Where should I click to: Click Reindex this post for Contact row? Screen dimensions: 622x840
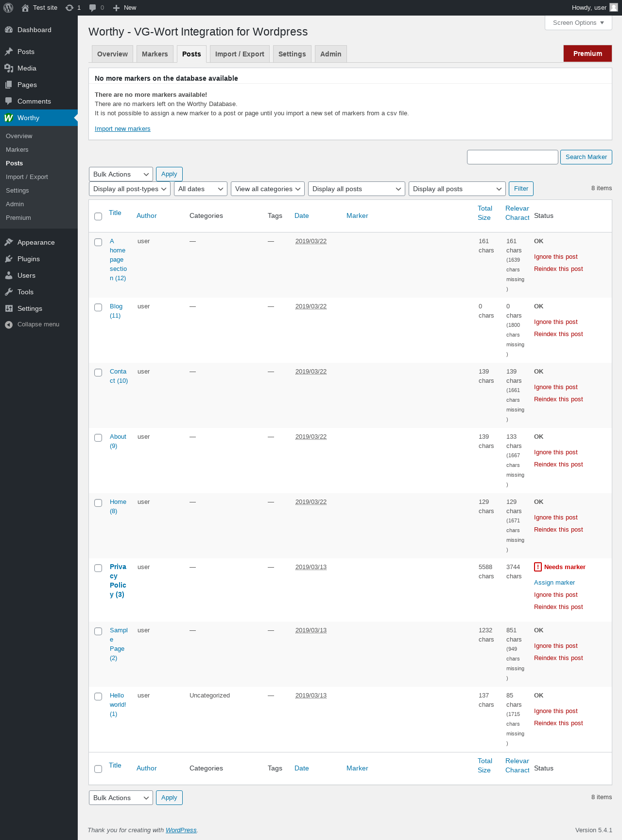point(558,399)
